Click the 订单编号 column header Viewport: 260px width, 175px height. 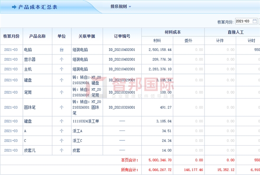(x=123, y=36)
